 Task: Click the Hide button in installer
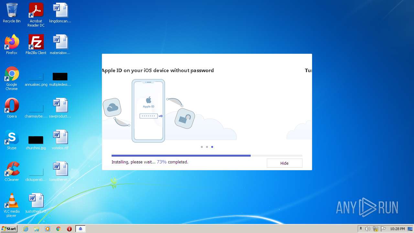coord(284,163)
